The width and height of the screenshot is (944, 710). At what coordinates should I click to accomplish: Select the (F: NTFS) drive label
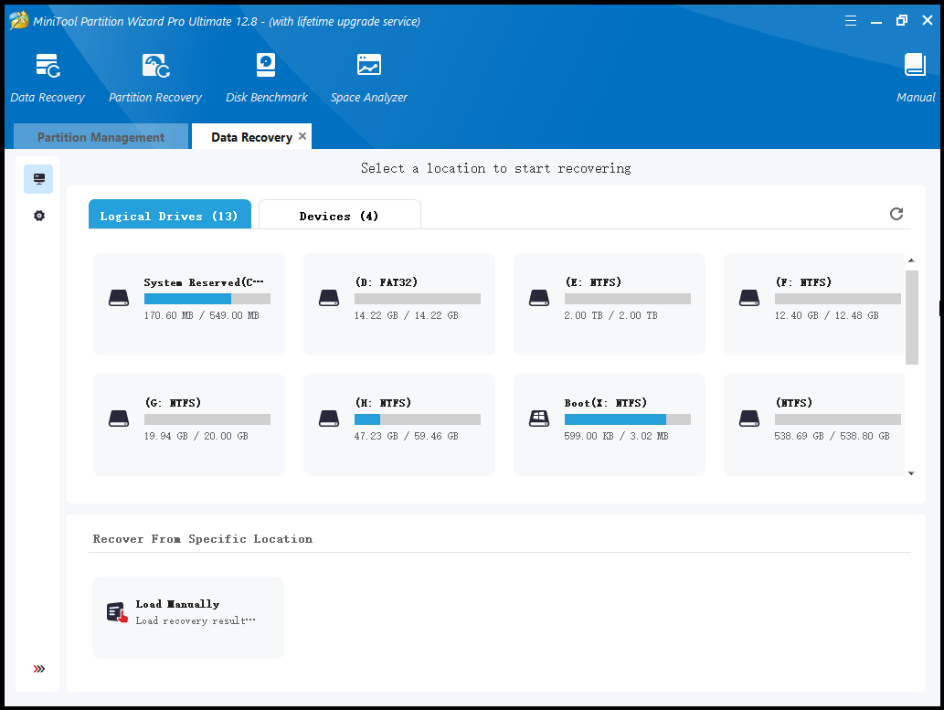pyautogui.click(x=803, y=281)
